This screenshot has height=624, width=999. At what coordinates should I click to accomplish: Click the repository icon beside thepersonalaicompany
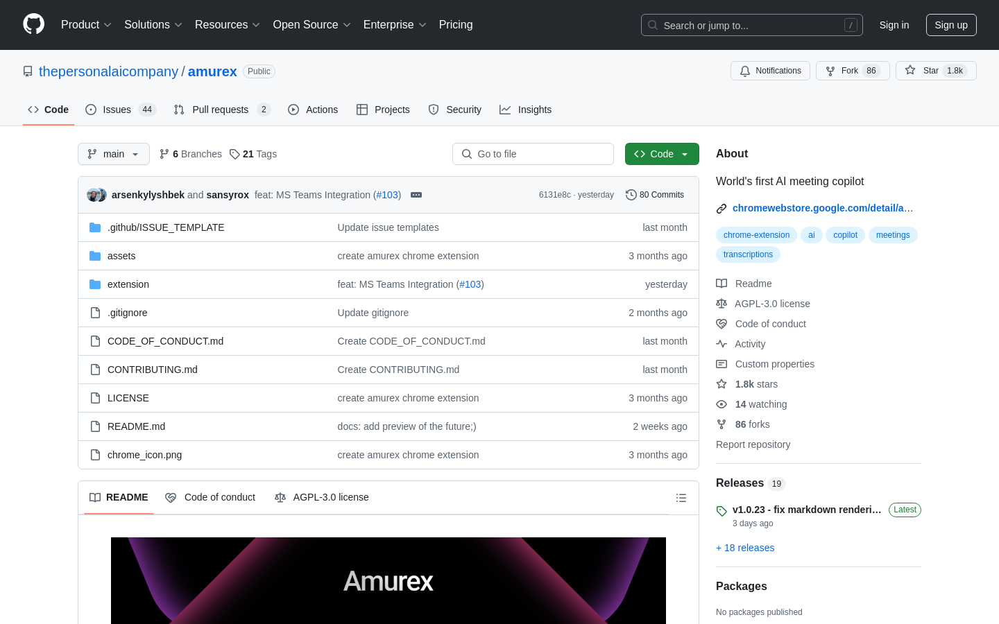point(28,71)
